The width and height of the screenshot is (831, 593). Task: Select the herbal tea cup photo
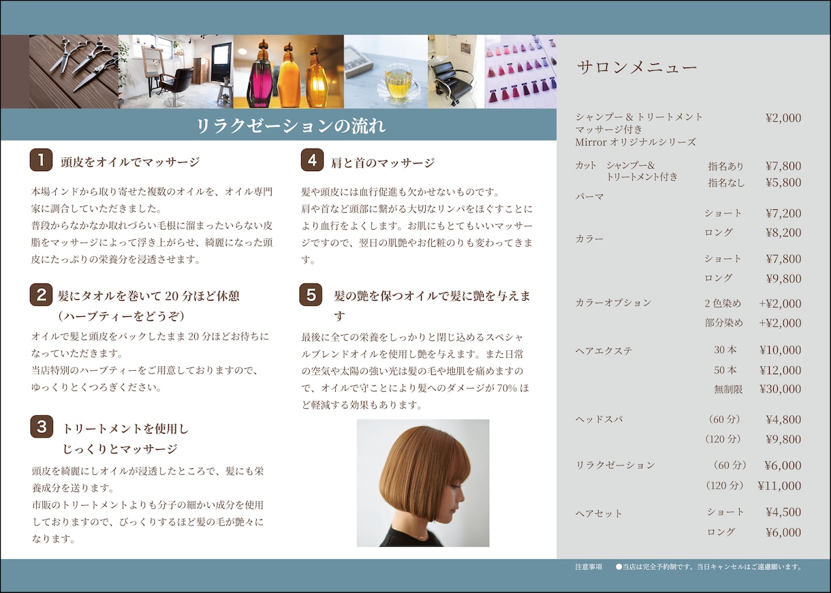click(x=386, y=72)
